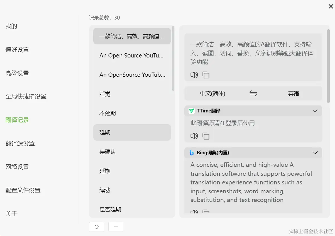
Task: Swap the translation language direction
Action: pos(253,93)
